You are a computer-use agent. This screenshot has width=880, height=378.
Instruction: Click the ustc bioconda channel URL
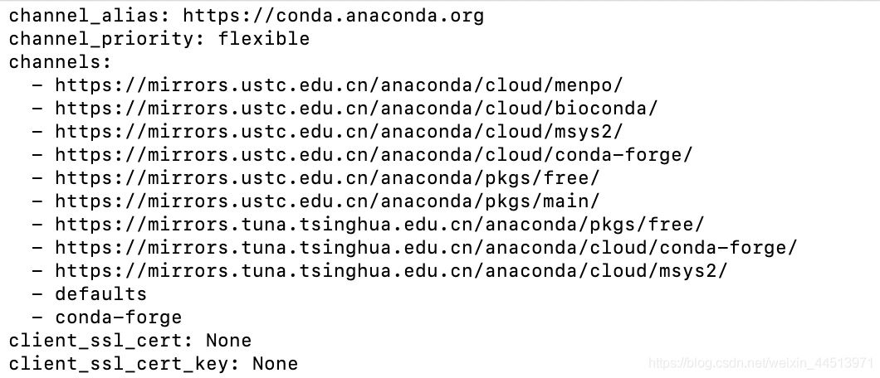[356, 108]
